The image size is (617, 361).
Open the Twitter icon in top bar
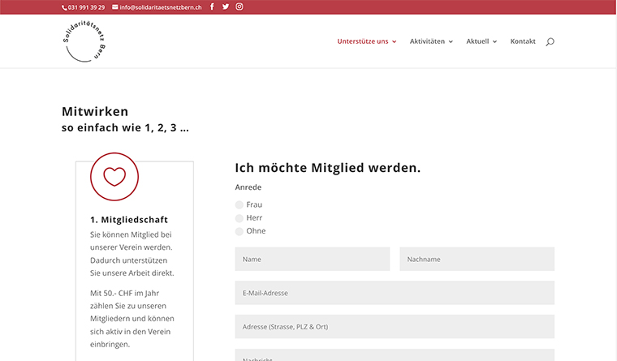click(226, 6)
